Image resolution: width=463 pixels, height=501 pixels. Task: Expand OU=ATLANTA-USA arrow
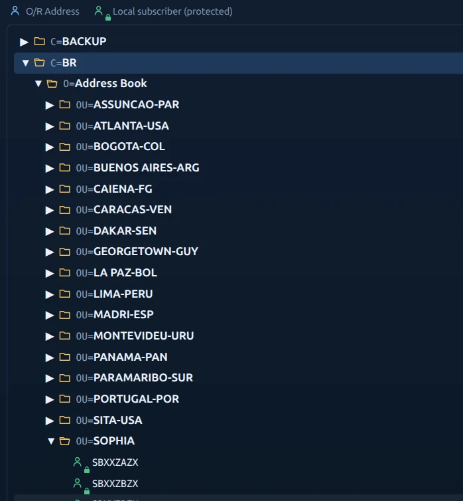point(50,126)
